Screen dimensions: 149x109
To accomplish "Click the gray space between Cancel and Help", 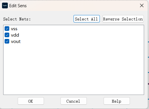I will [x=95, y=101].
